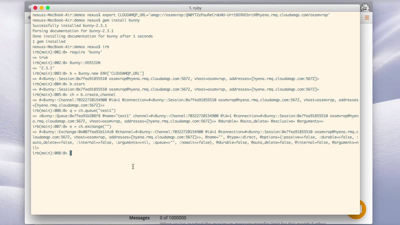Click the export CLOUDAMQP_URL command line

tap(181, 15)
